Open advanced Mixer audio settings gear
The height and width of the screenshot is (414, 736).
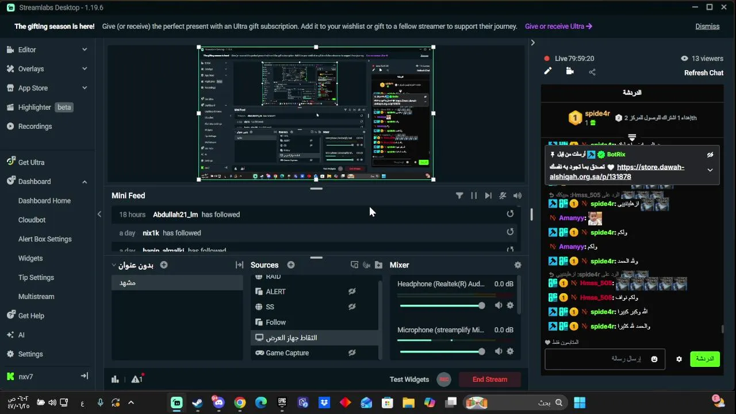(517, 265)
